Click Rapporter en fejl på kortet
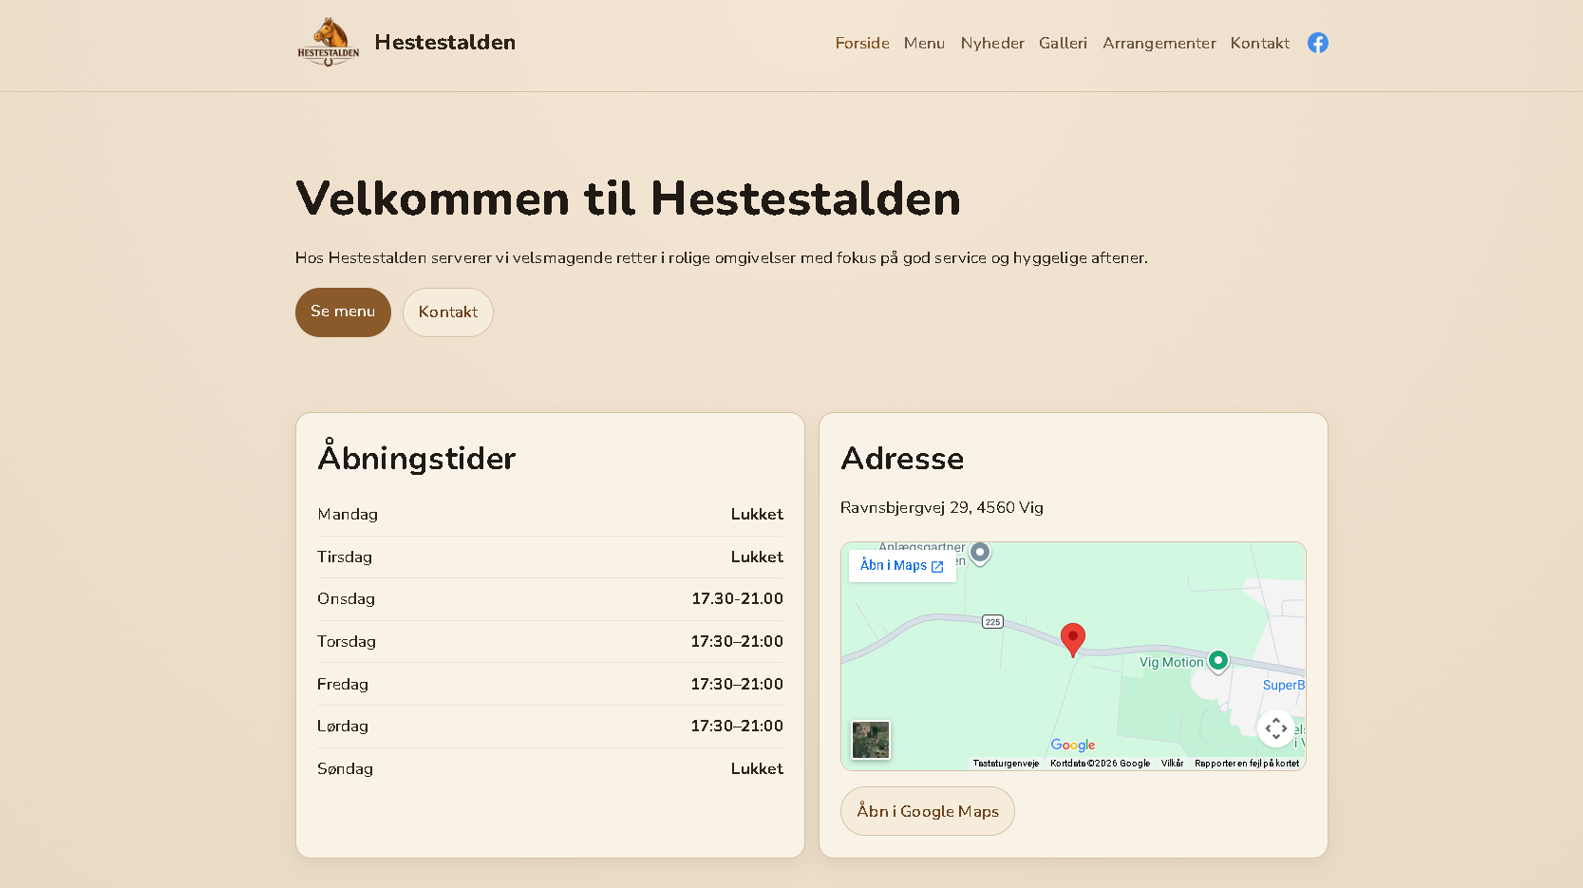The image size is (1583, 888). pos(1247,764)
